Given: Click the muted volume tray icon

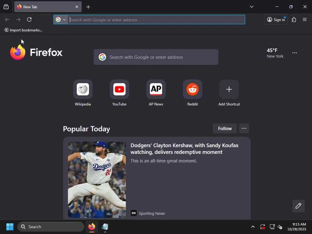Looking at the screenshot, I should coord(280,227).
